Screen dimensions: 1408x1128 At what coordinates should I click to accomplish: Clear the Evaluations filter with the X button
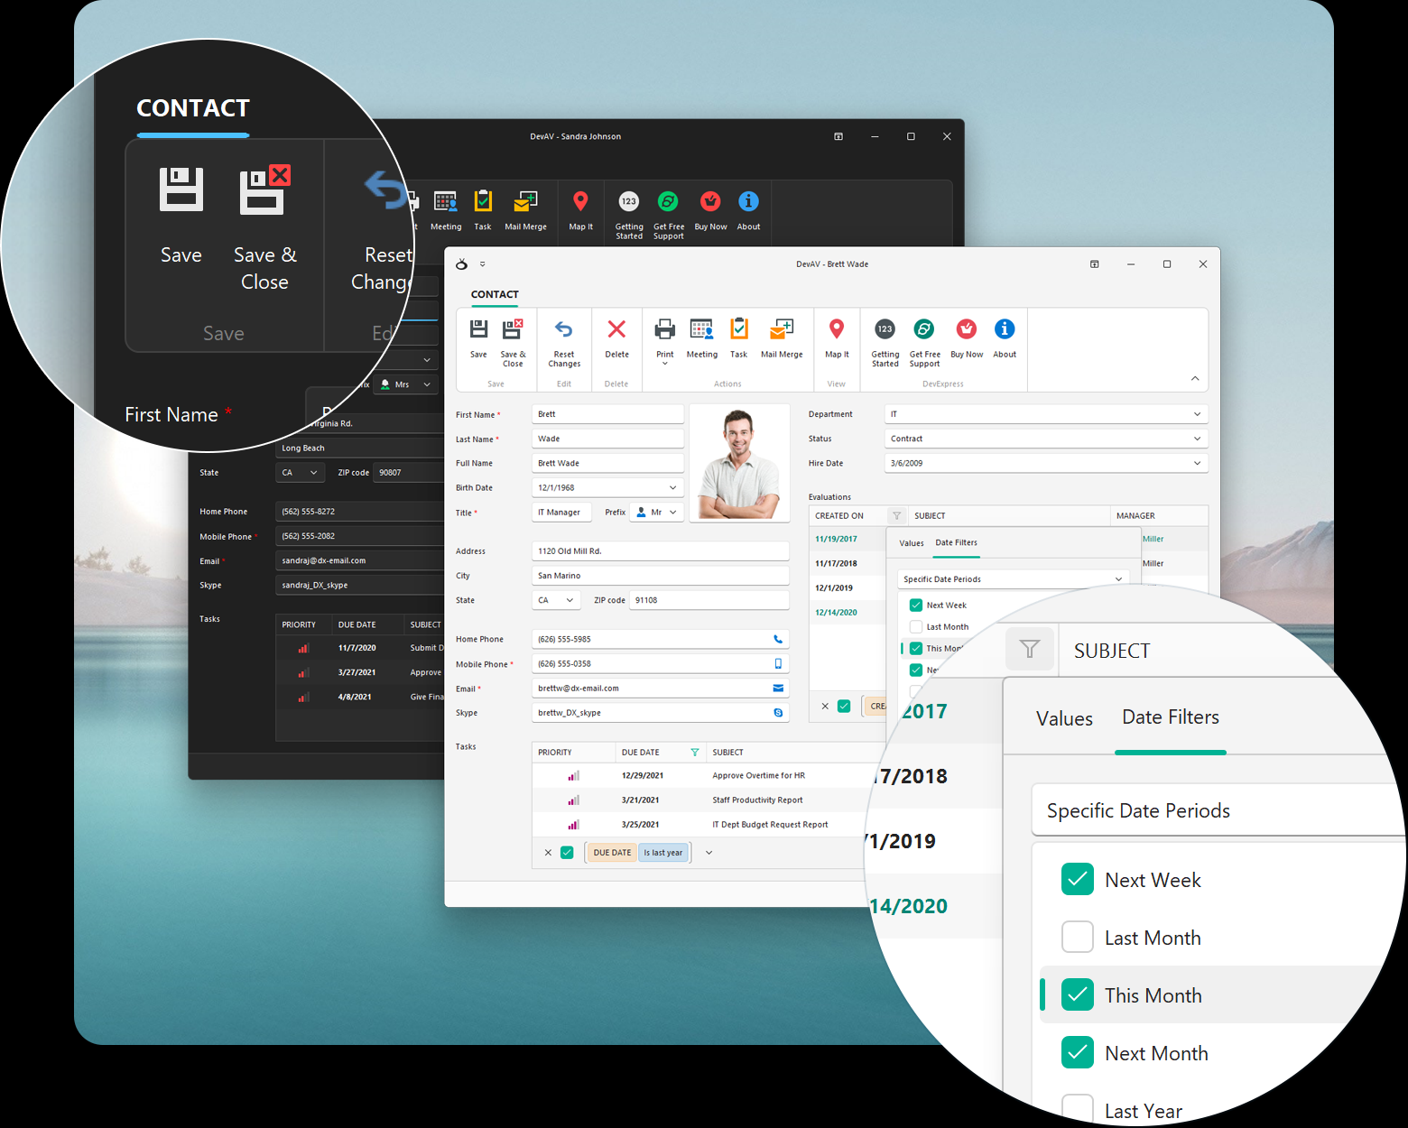tap(825, 707)
